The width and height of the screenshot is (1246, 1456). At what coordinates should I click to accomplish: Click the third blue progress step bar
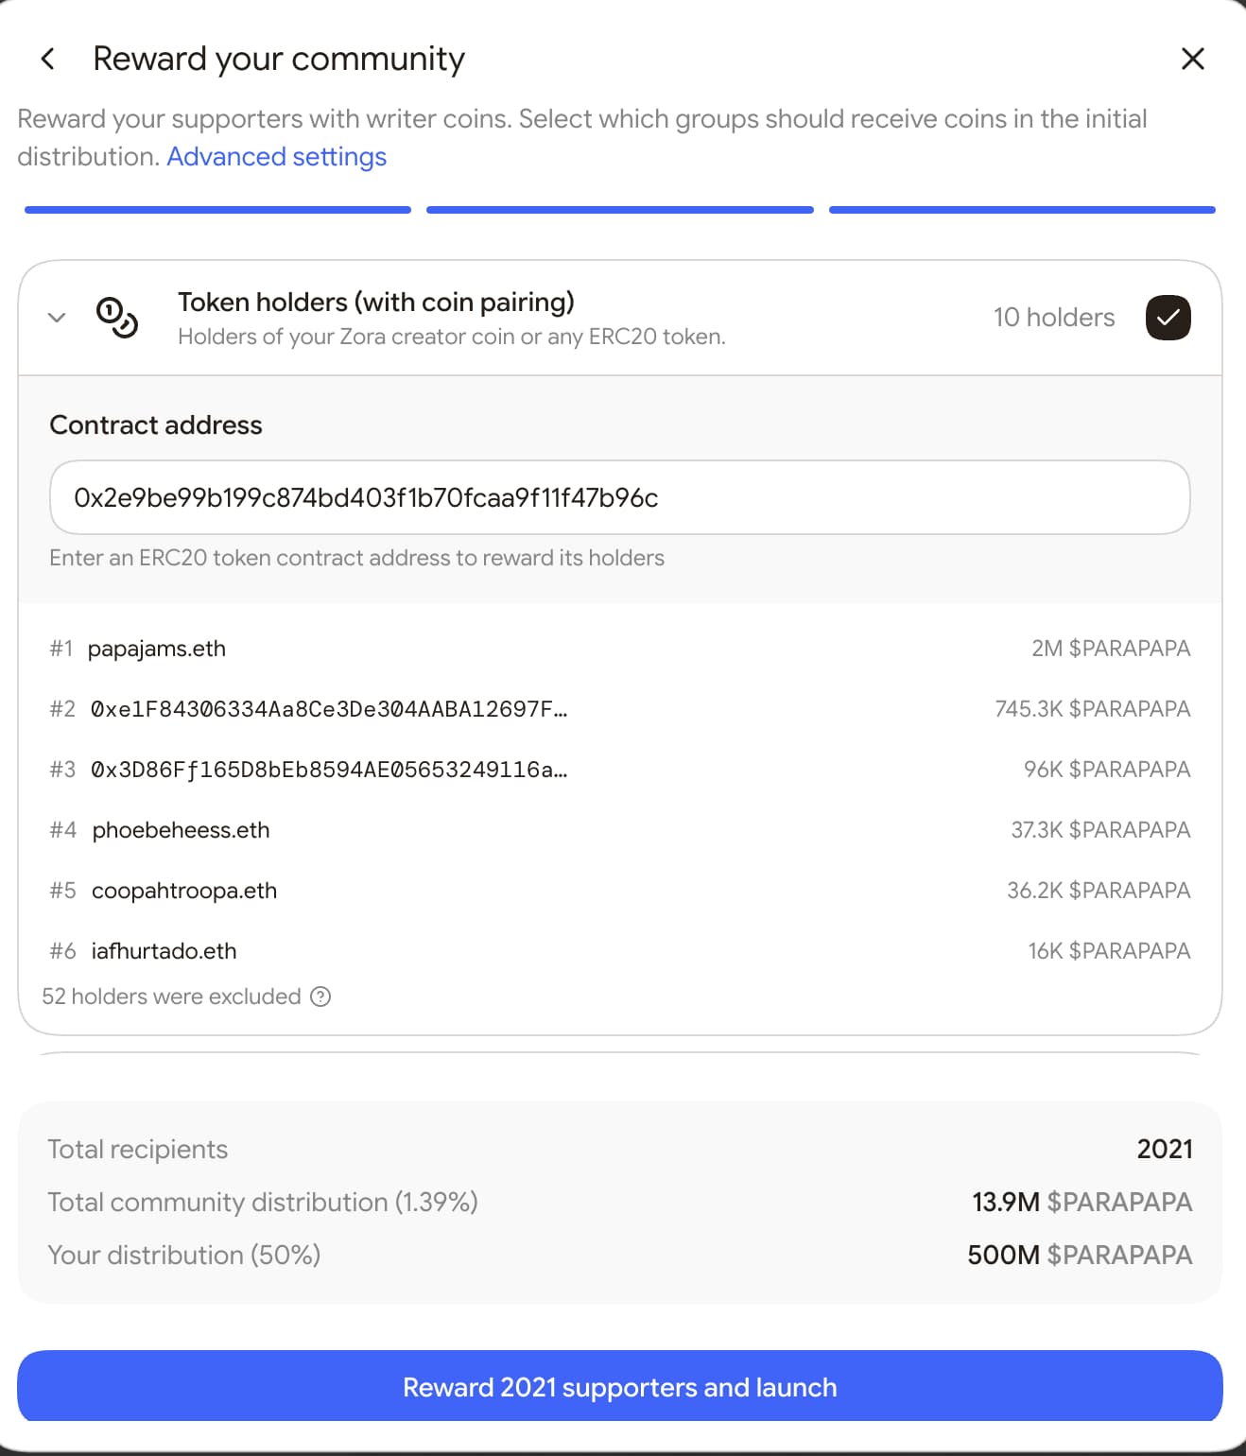click(1023, 209)
